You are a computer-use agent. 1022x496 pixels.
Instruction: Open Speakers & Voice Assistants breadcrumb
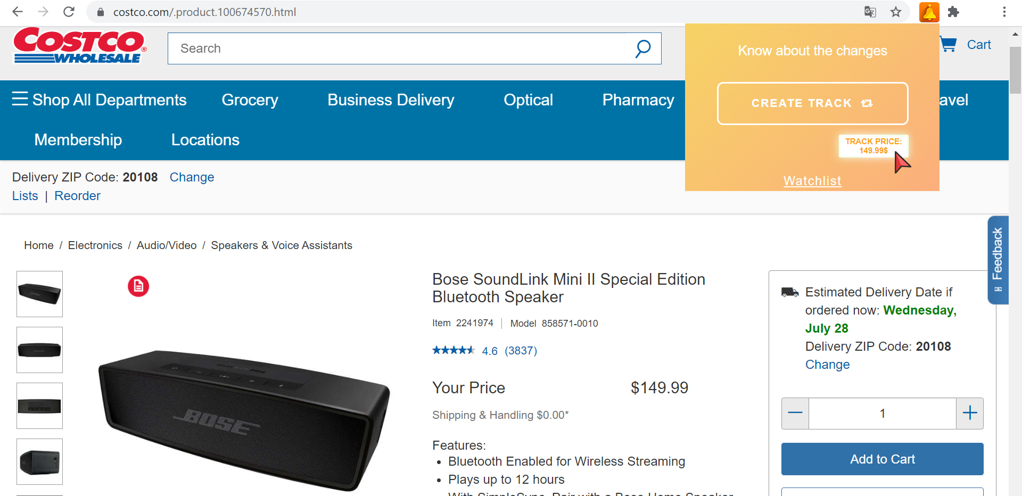point(282,245)
